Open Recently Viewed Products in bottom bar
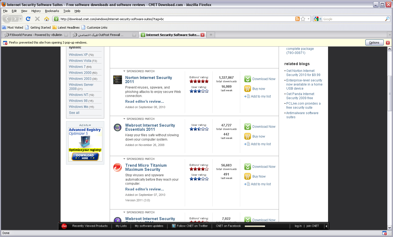Viewport: 393px width, 237px height. (90, 226)
